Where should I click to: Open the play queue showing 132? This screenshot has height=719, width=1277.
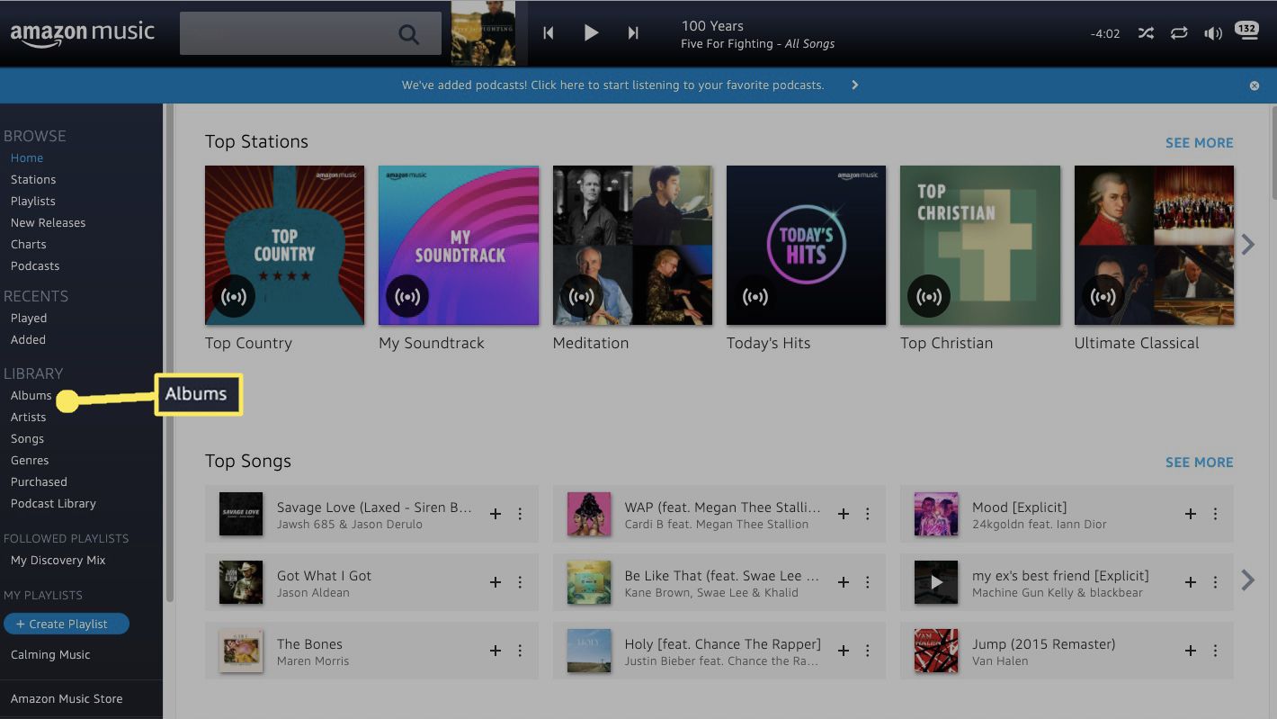point(1246,31)
